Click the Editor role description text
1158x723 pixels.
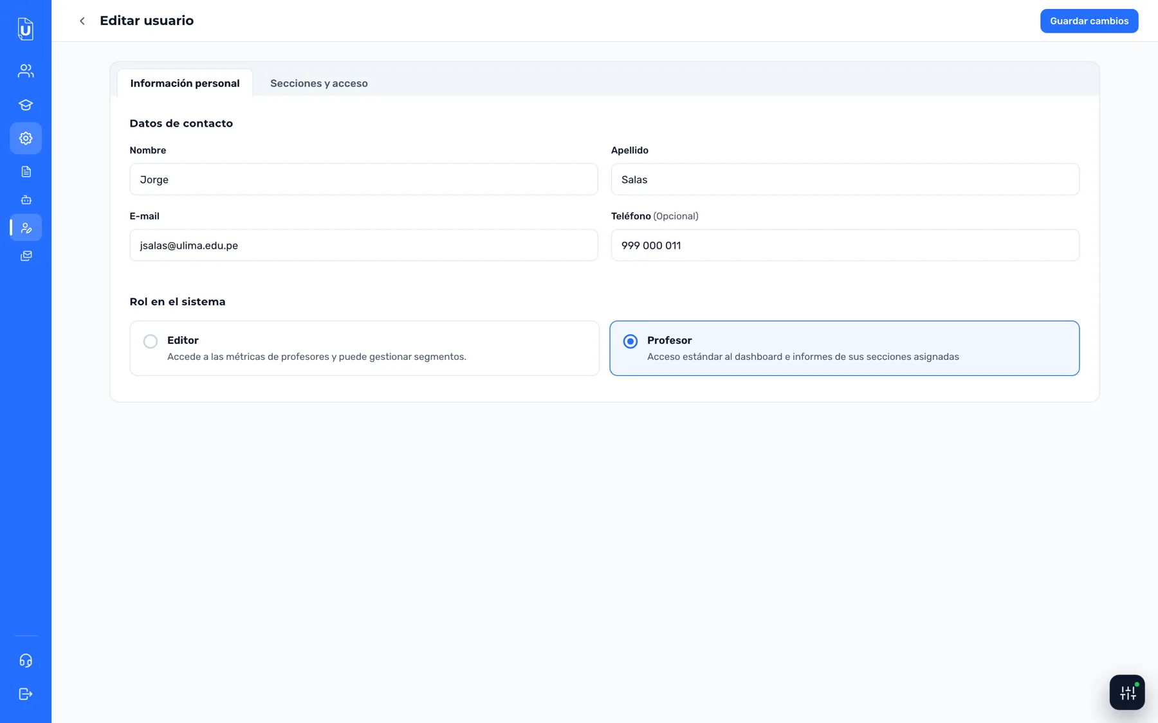pyautogui.click(x=317, y=357)
